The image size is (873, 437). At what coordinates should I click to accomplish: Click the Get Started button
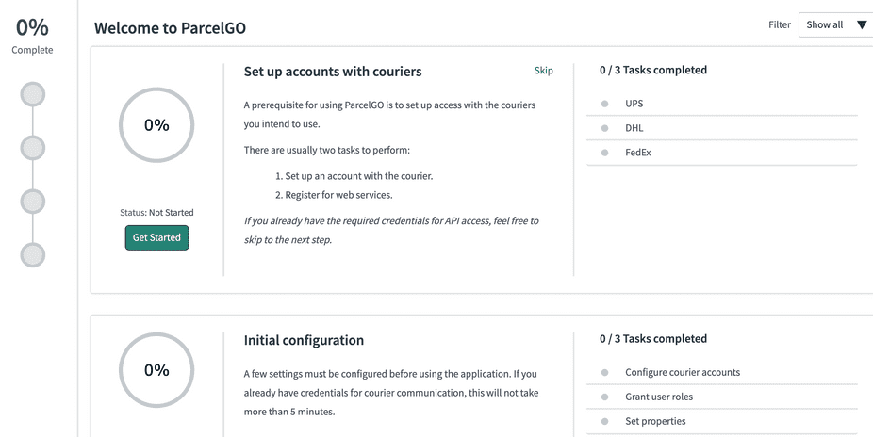point(157,237)
